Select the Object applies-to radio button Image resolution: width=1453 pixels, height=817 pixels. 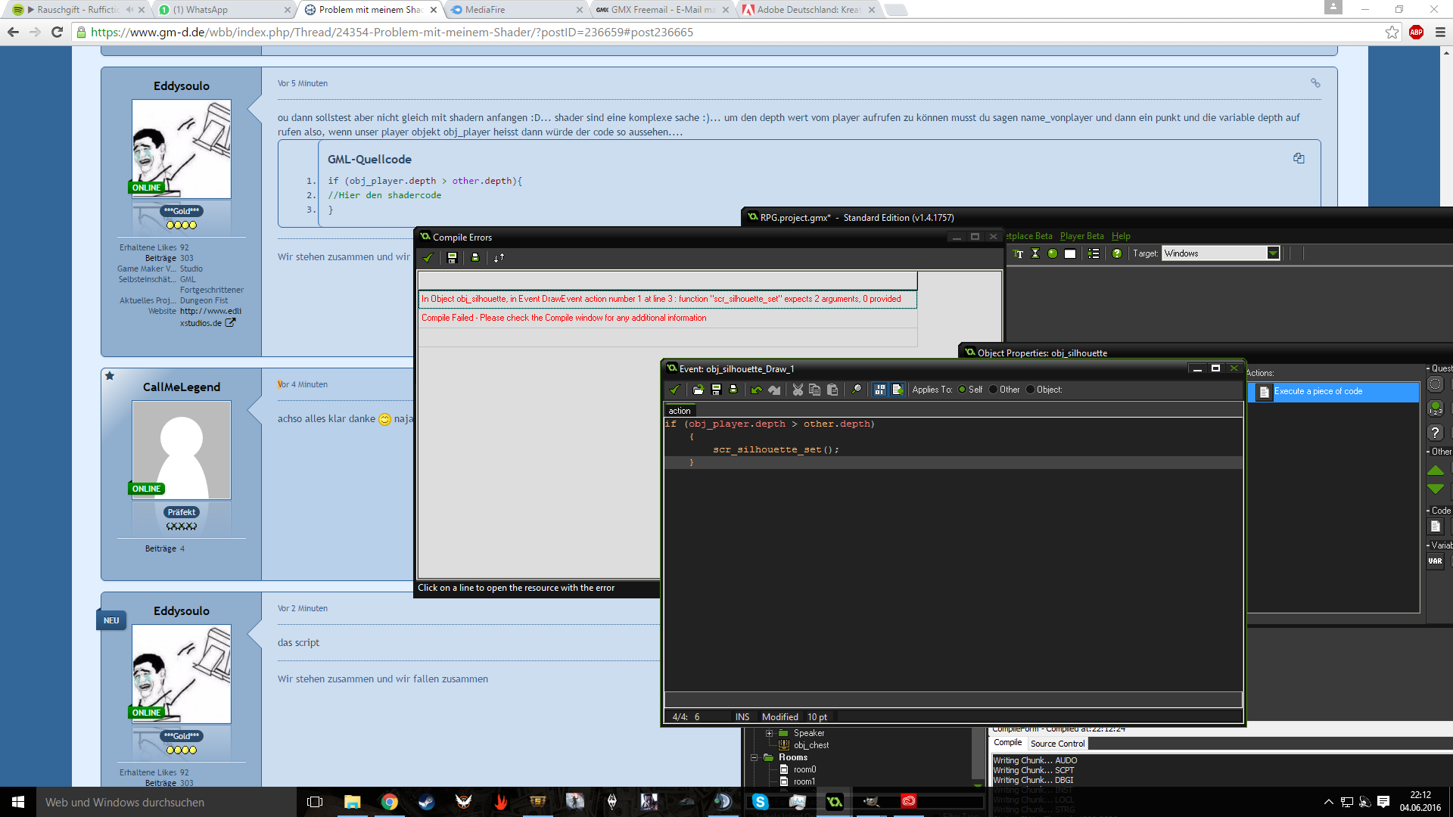pos(1030,390)
